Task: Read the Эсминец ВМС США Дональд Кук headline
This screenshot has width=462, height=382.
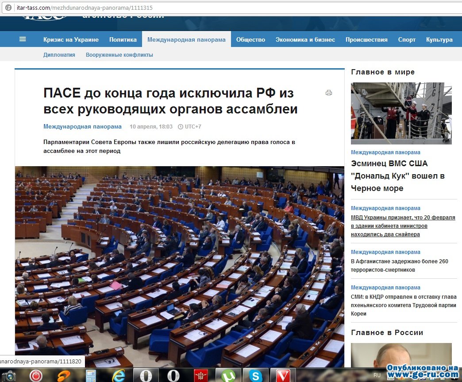Action: click(x=397, y=176)
